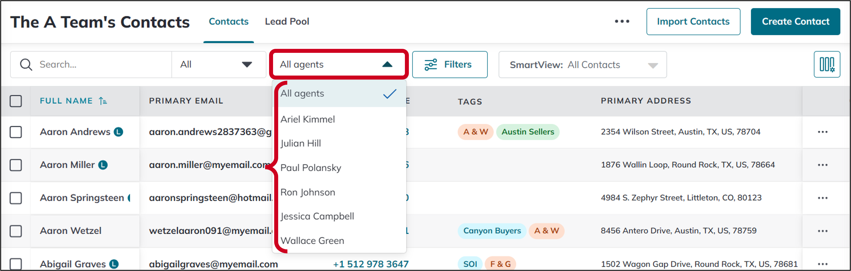Sort by the FULL NAME column header

(66, 101)
